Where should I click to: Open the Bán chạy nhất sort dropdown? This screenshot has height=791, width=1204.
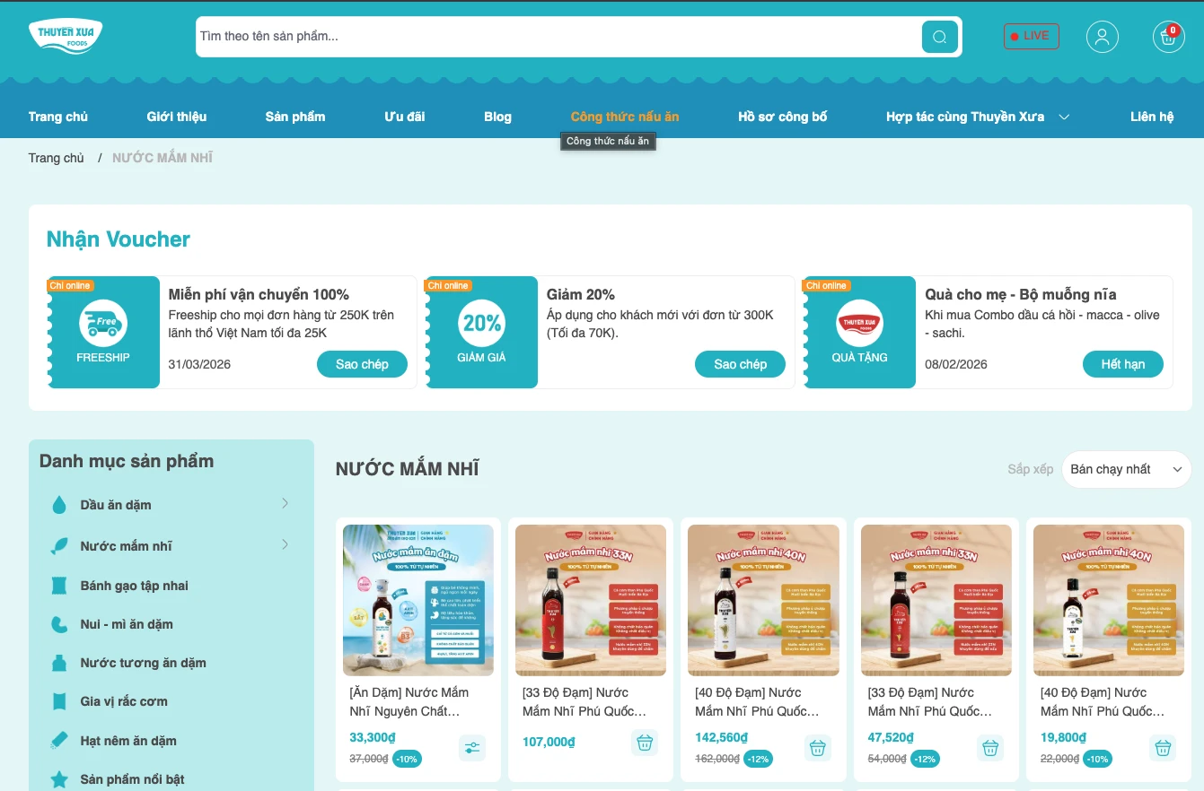[1126, 469]
